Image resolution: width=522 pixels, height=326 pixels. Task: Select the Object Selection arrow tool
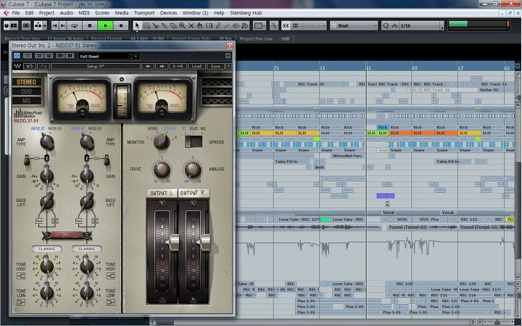137,25
